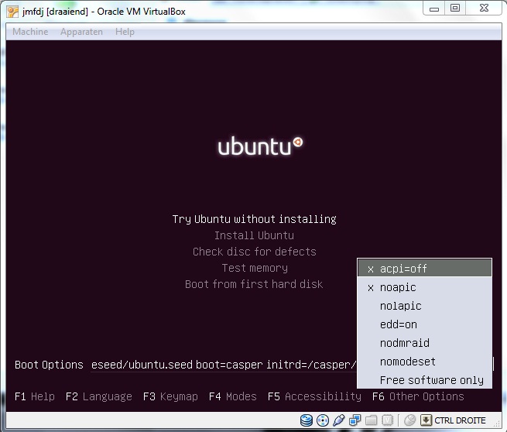
Task: Select Try Ubuntu without installing
Action: point(254,219)
